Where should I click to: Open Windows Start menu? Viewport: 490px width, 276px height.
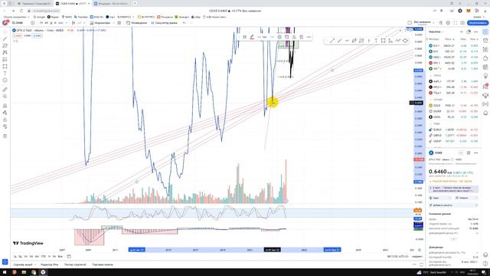pos(5,272)
